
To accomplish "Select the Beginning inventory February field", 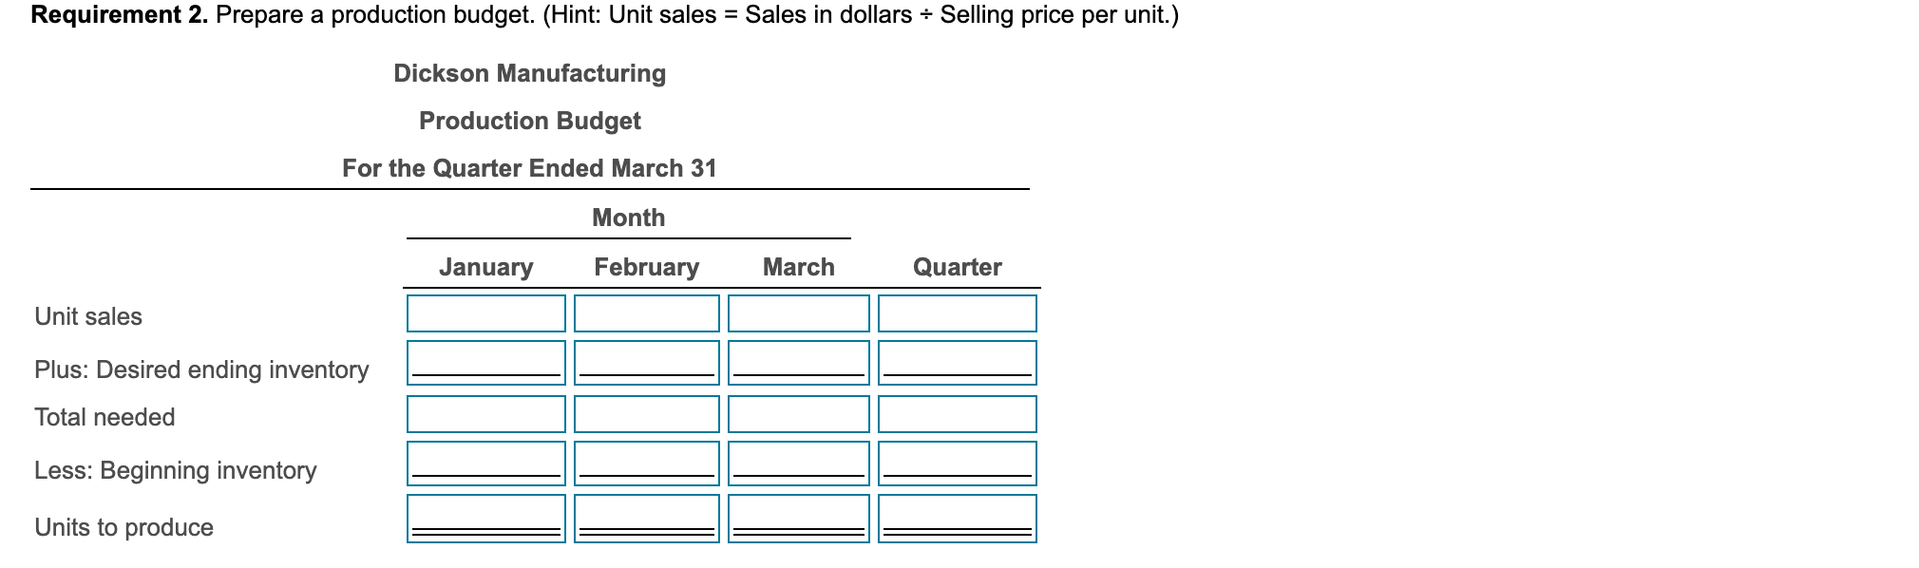I will click(646, 465).
